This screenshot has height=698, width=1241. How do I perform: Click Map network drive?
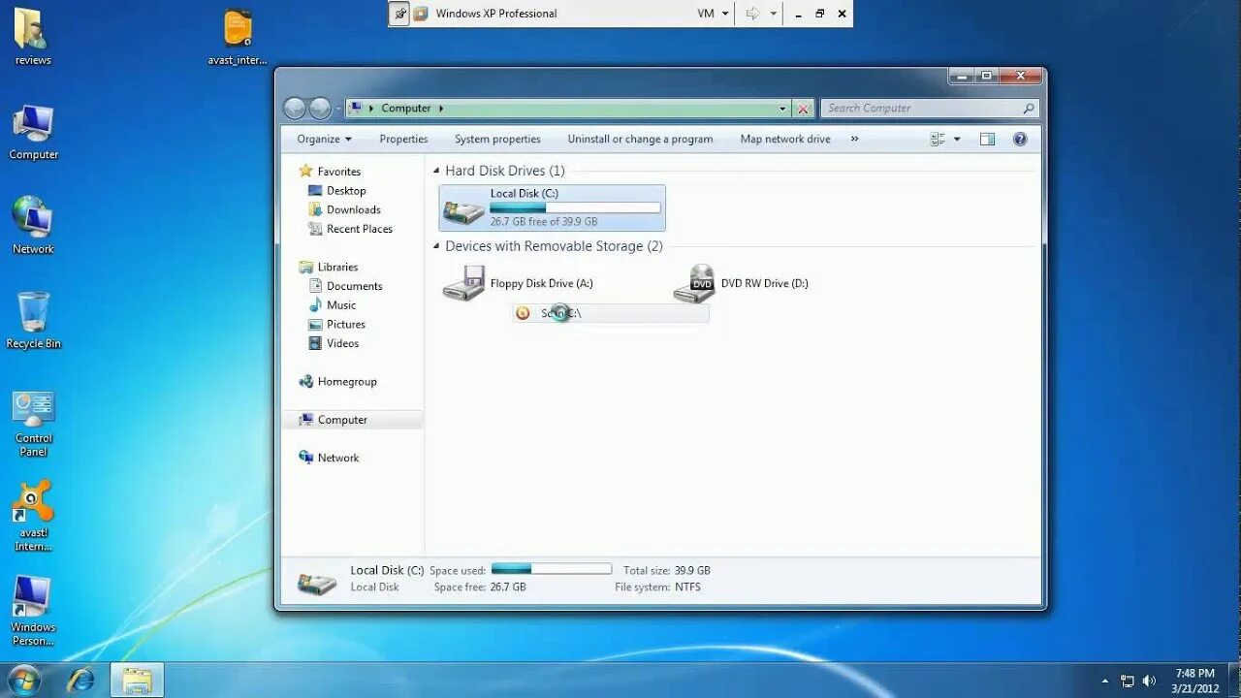(x=785, y=139)
